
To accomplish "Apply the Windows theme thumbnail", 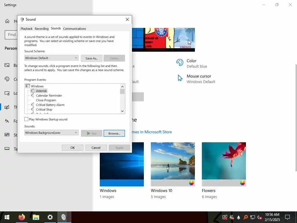I will (122, 164).
